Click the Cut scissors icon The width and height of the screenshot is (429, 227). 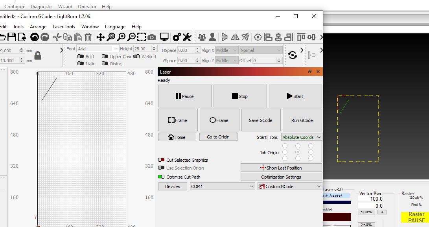tap(57, 37)
